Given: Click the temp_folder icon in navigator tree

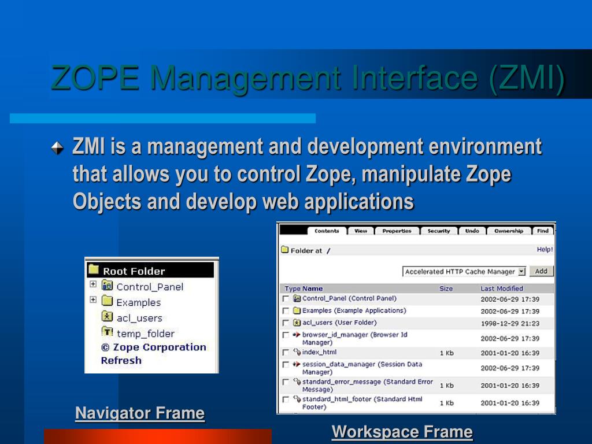Looking at the screenshot, I should point(107,332).
